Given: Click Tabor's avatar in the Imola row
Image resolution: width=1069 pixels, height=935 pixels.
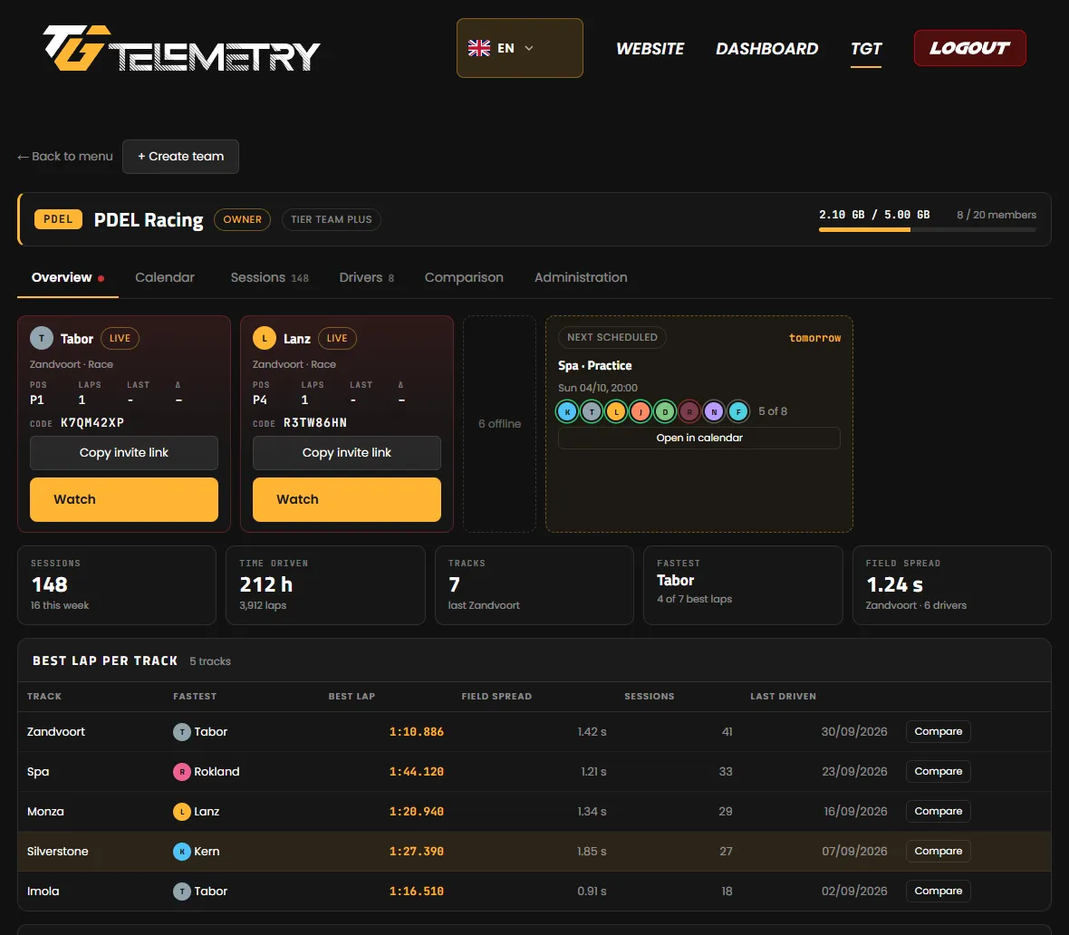Looking at the screenshot, I should (182, 892).
